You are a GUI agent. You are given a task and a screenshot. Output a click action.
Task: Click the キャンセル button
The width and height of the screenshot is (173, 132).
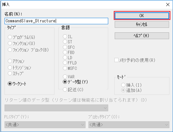pos(142,24)
